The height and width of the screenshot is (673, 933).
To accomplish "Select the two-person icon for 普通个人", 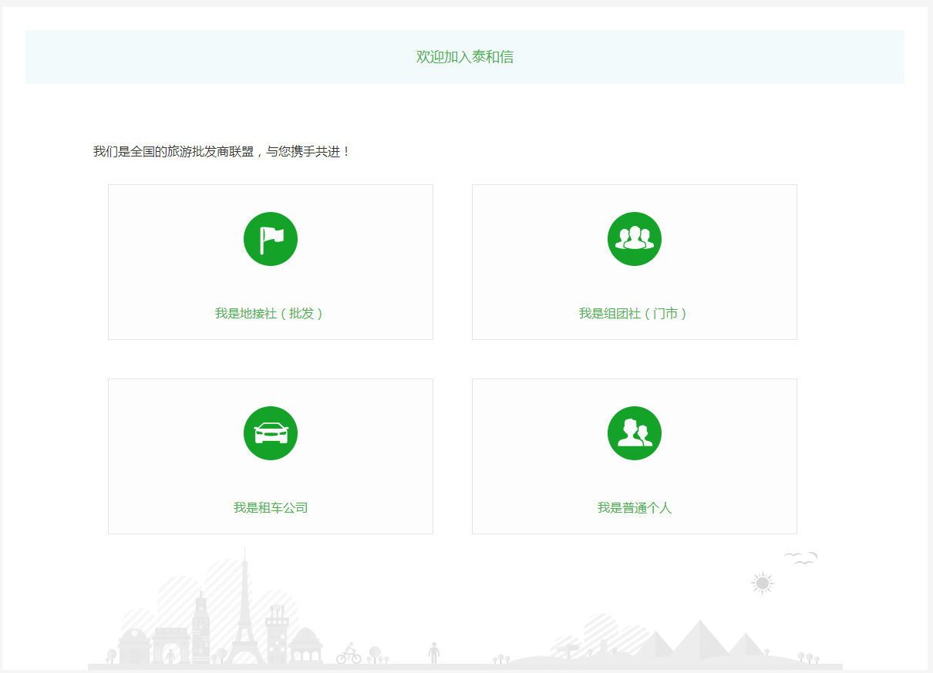I will [x=634, y=433].
